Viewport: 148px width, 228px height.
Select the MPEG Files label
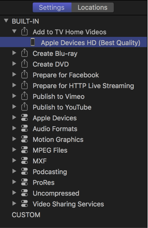[x=50, y=150]
